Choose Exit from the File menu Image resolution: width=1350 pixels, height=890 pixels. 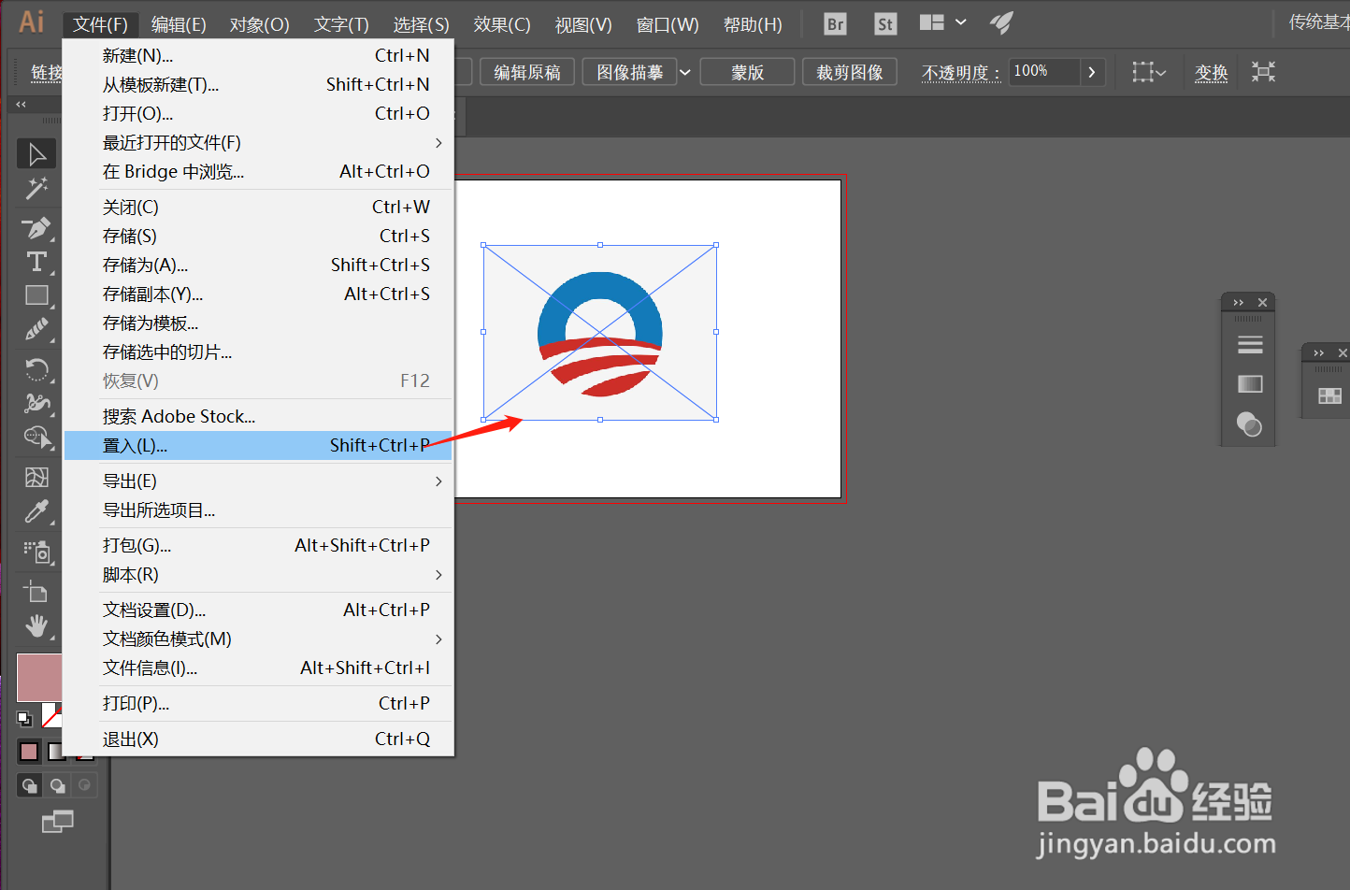pyautogui.click(x=258, y=739)
